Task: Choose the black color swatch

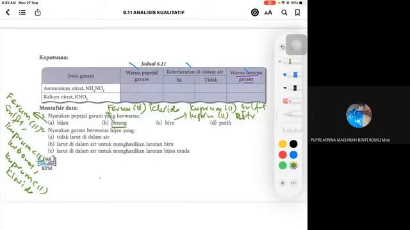Action: click(x=293, y=144)
